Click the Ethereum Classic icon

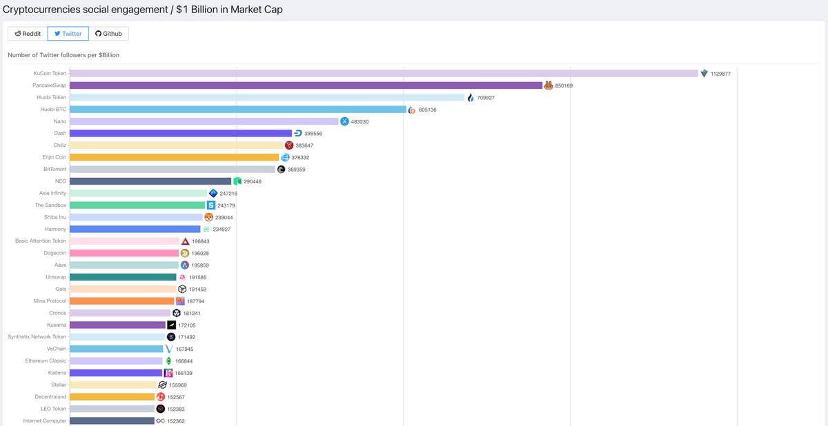pyautogui.click(x=168, y=361)
